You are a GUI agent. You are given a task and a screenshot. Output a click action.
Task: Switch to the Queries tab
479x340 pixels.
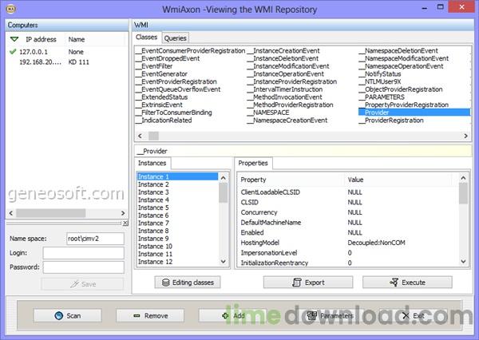click(176, 38)
